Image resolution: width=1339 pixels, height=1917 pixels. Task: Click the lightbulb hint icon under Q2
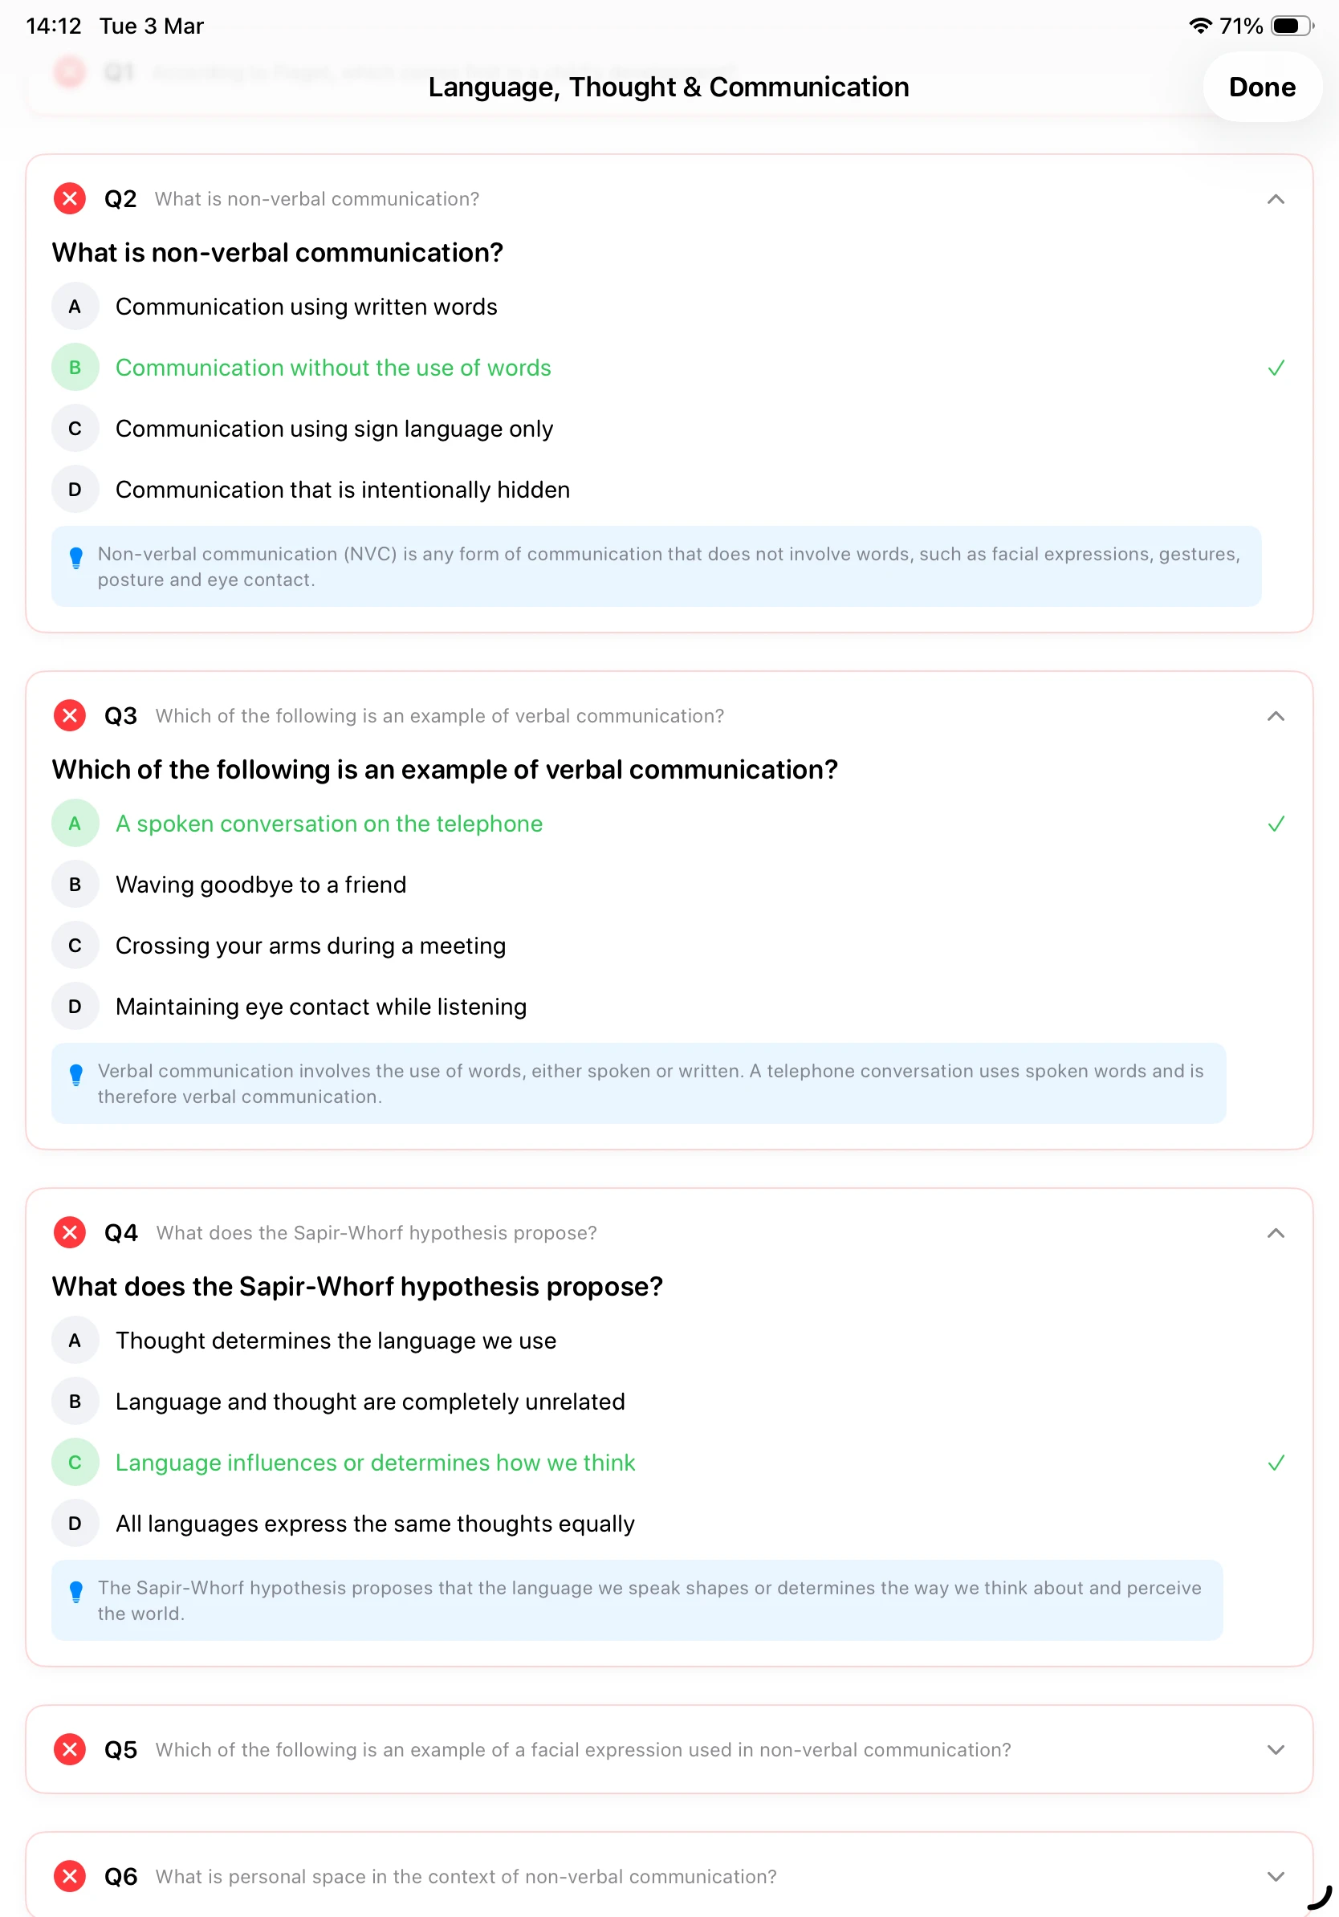tap(76, 558)
